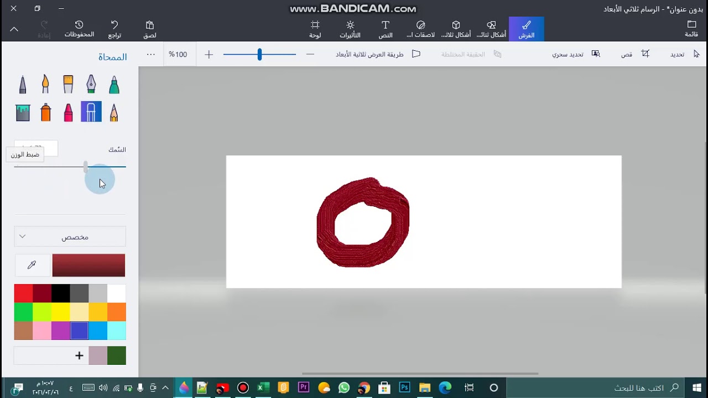Select the orange Spray can tool
708x398 pixels.
coord(45,113)
